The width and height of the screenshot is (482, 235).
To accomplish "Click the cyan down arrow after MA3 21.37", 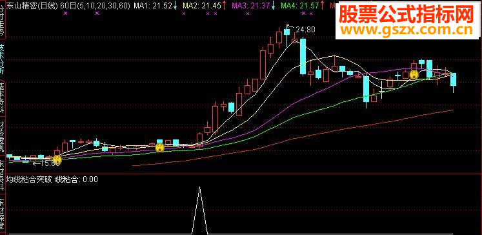I will 274,5.
